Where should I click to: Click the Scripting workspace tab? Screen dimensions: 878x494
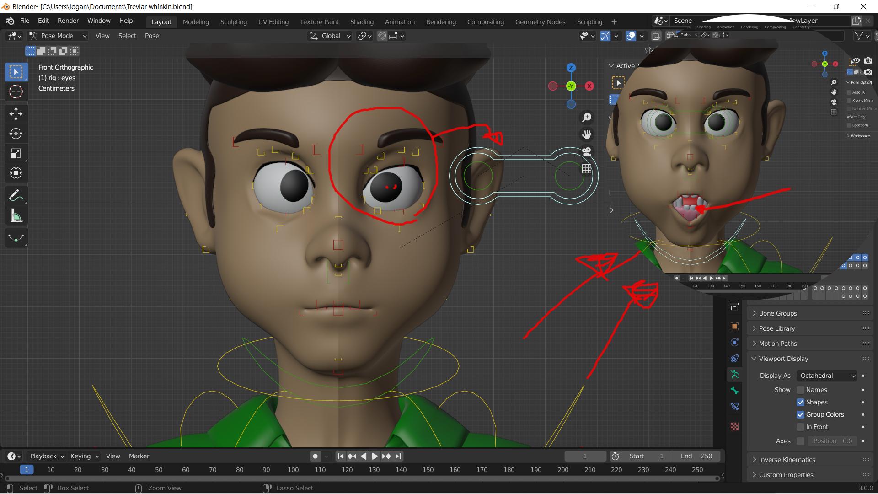click(x=589, y=21)
